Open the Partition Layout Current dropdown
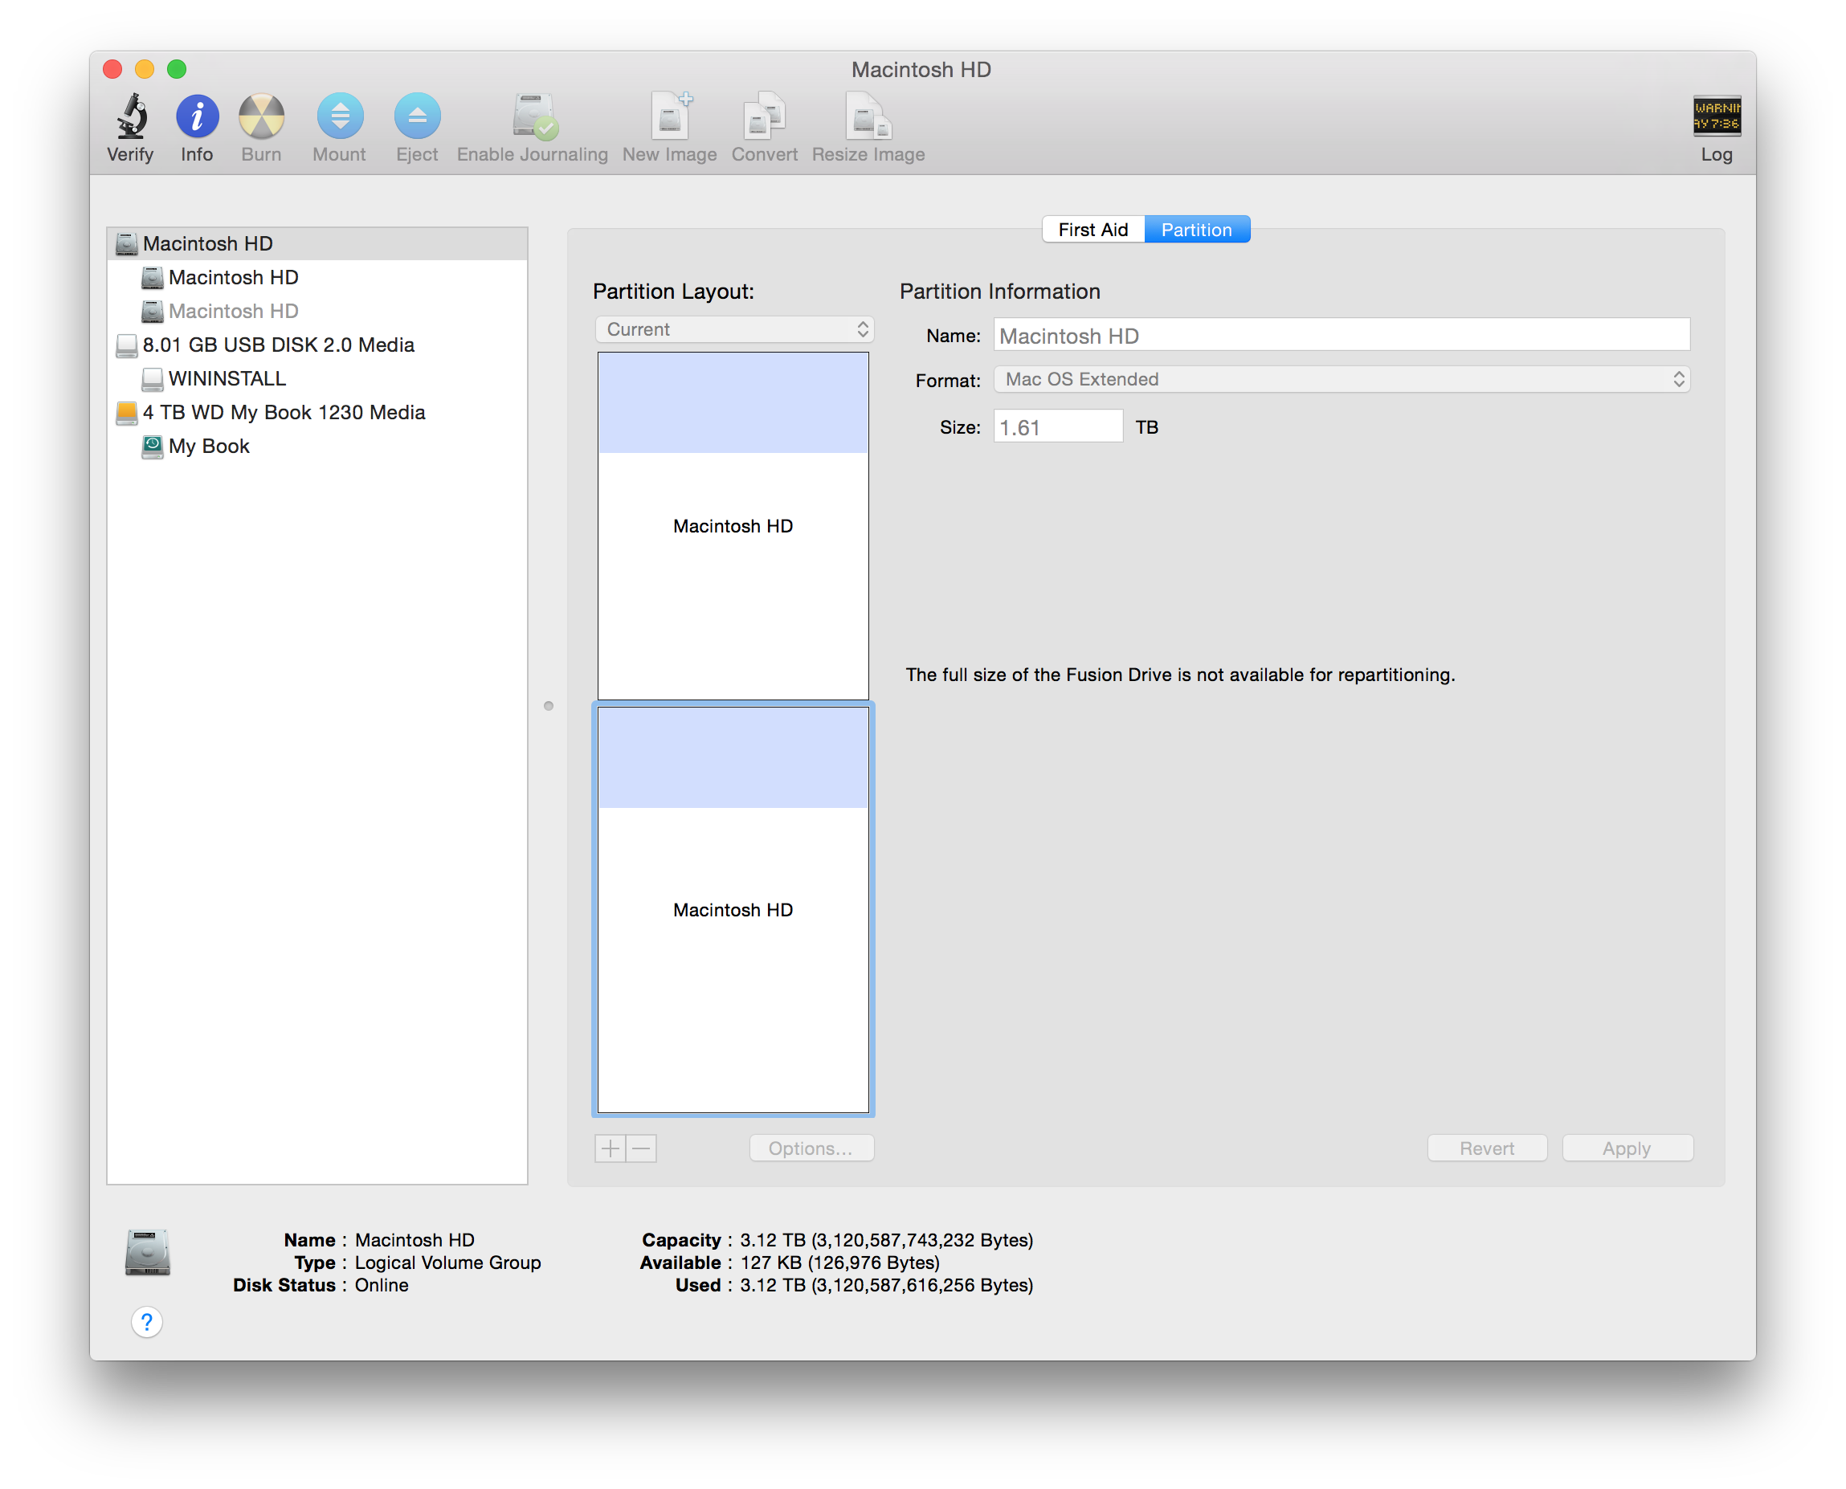 click(734, 329)
